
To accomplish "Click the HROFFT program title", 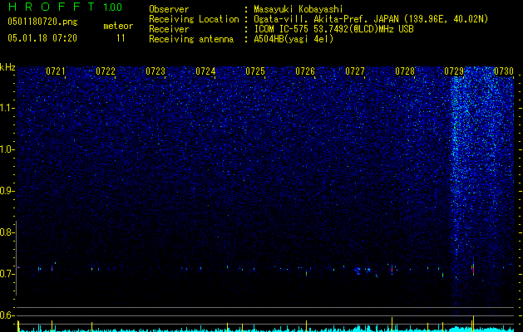I will pos(52,7).
